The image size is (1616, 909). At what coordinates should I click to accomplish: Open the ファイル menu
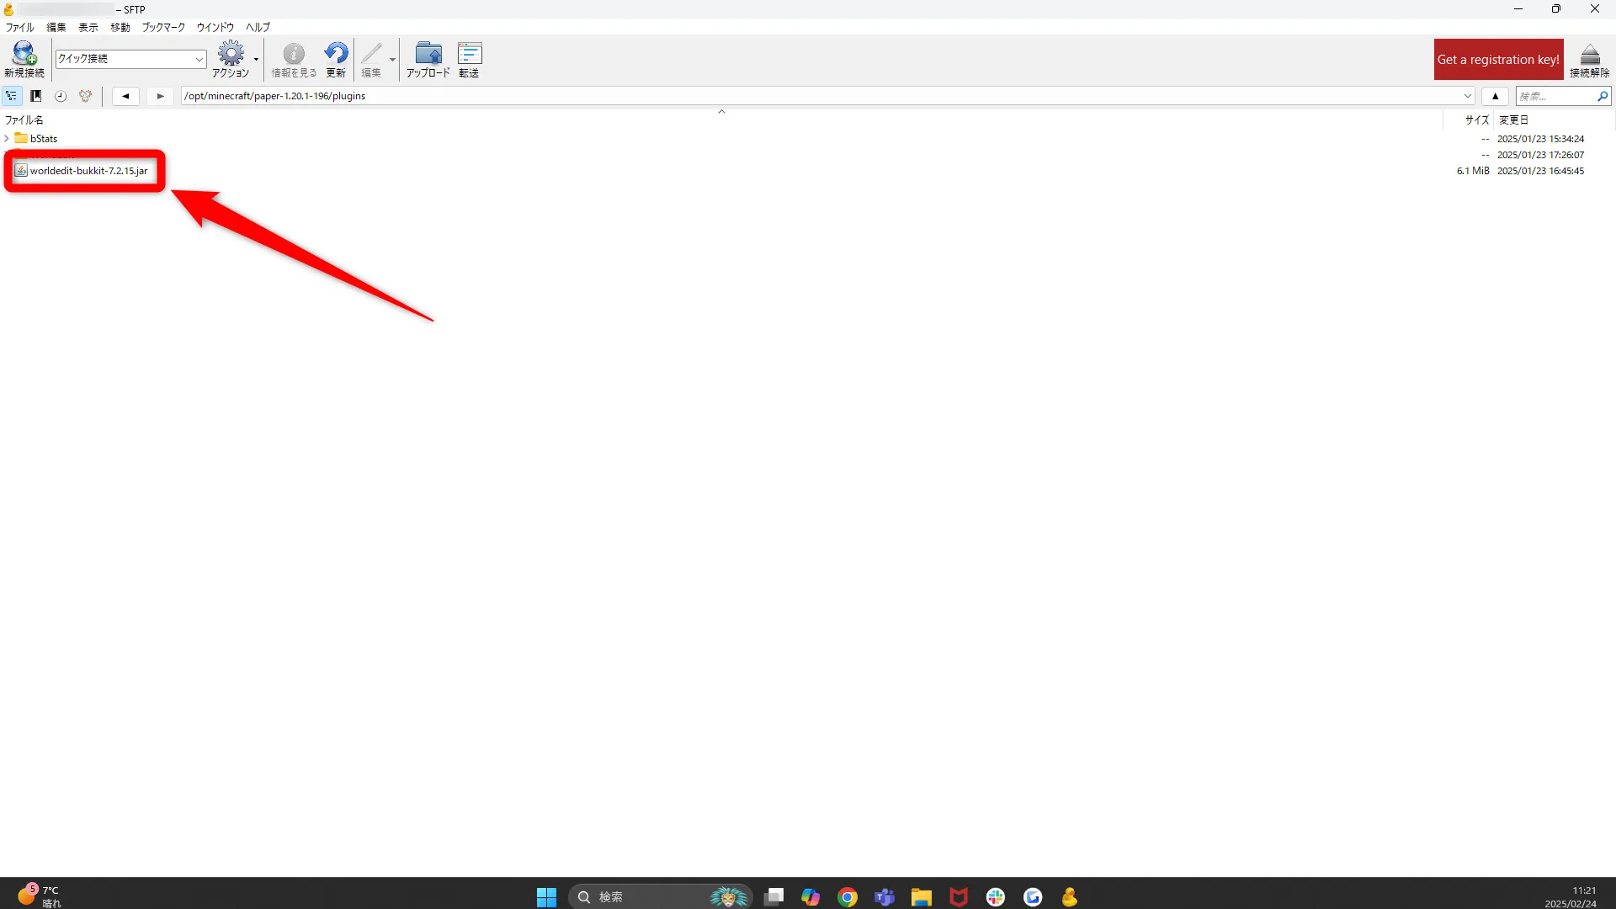coord(19,27)
